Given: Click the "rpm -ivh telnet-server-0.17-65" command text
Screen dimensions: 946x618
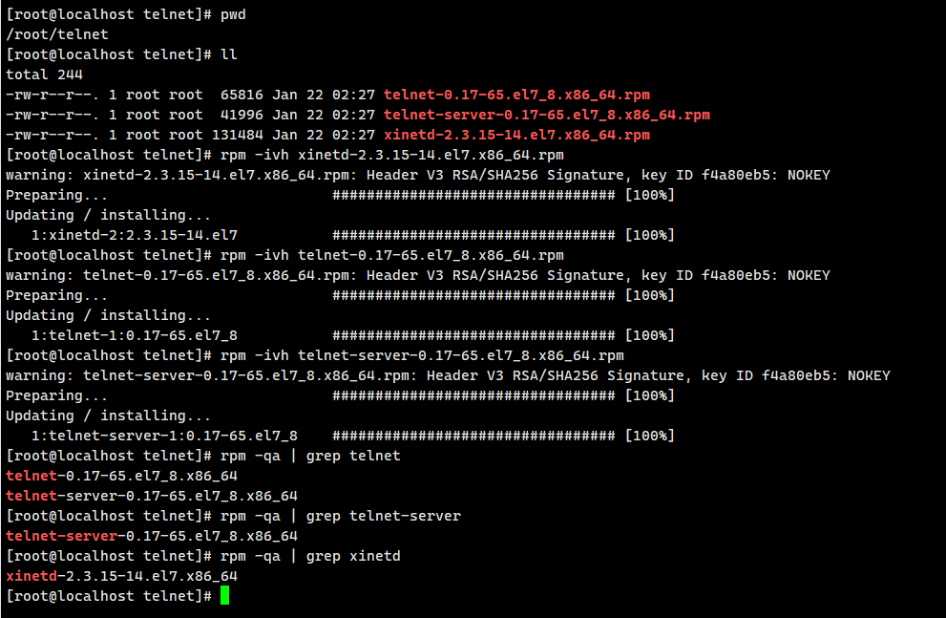Looking at the screenshot, I should [x=421, y=355].
